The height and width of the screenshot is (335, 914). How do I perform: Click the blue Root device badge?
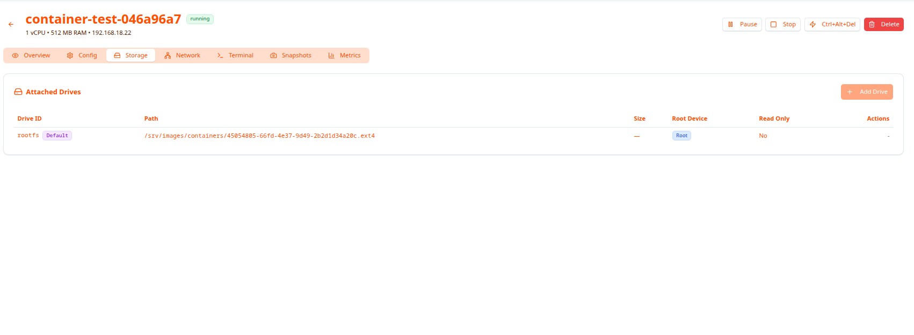coord(681,136)
